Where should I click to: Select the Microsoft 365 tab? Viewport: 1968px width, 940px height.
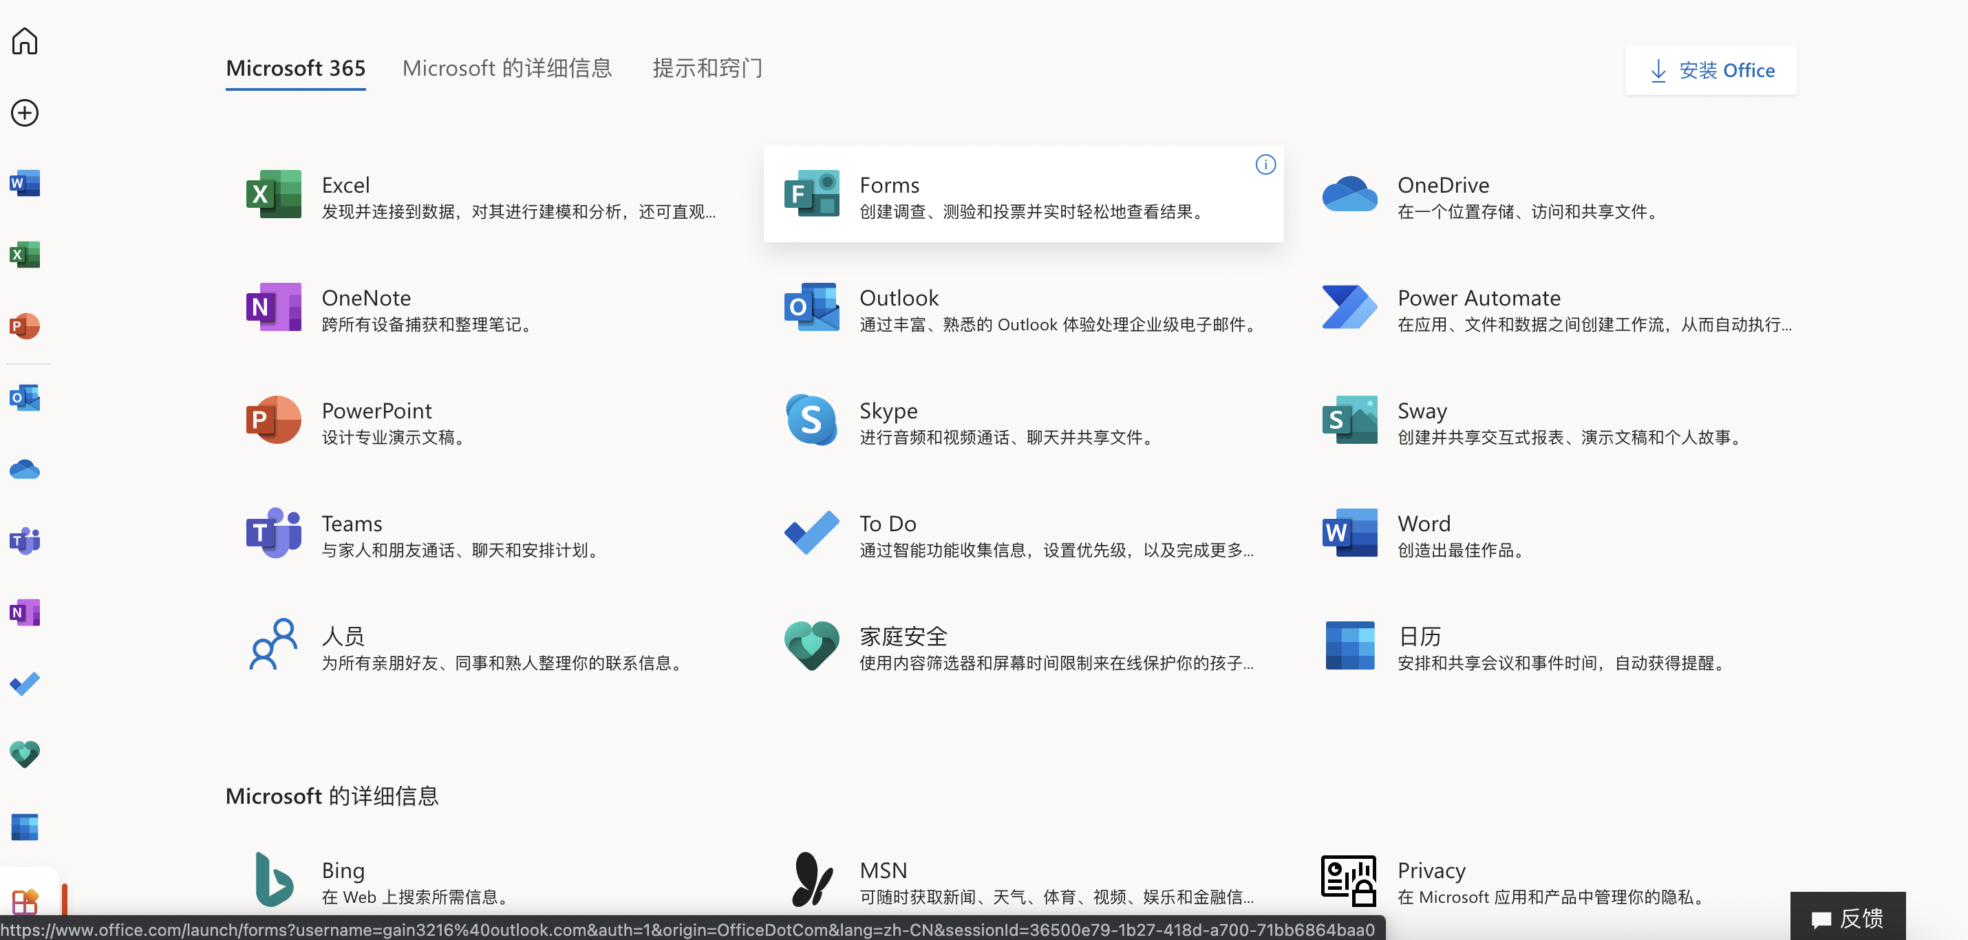(x=296, y=69)
